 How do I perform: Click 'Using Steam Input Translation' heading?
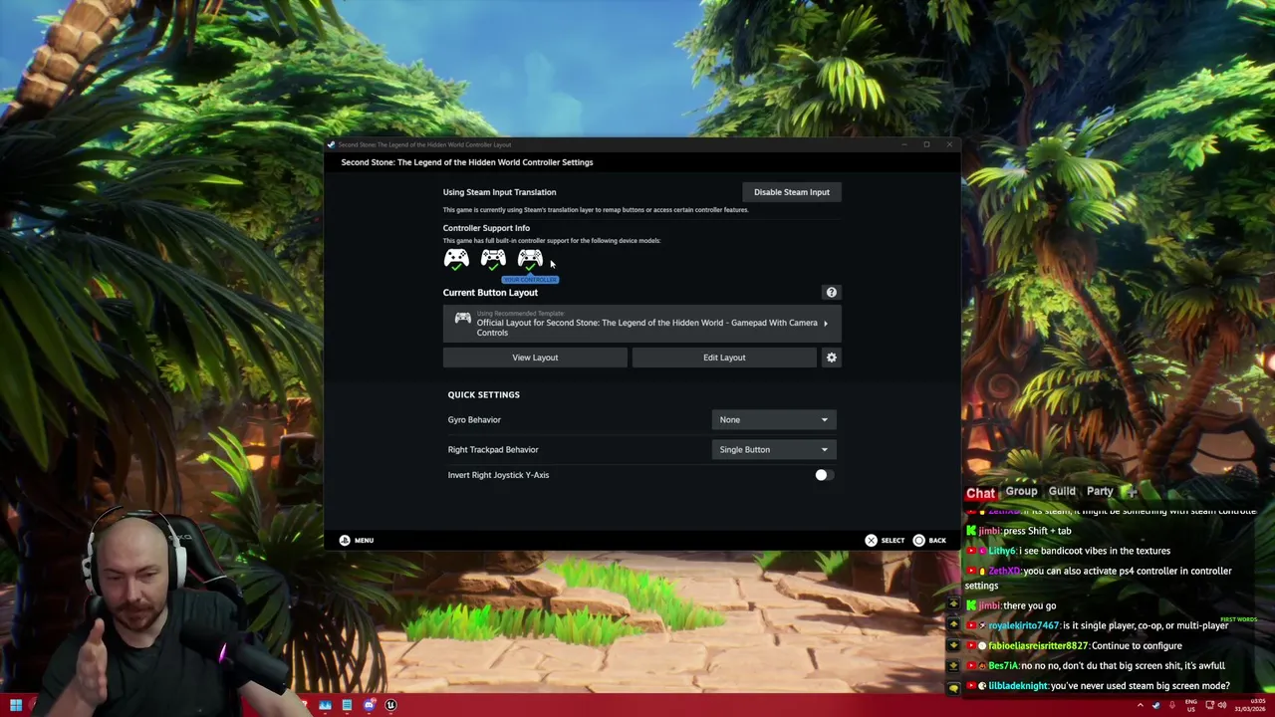[x=499, y=192]
